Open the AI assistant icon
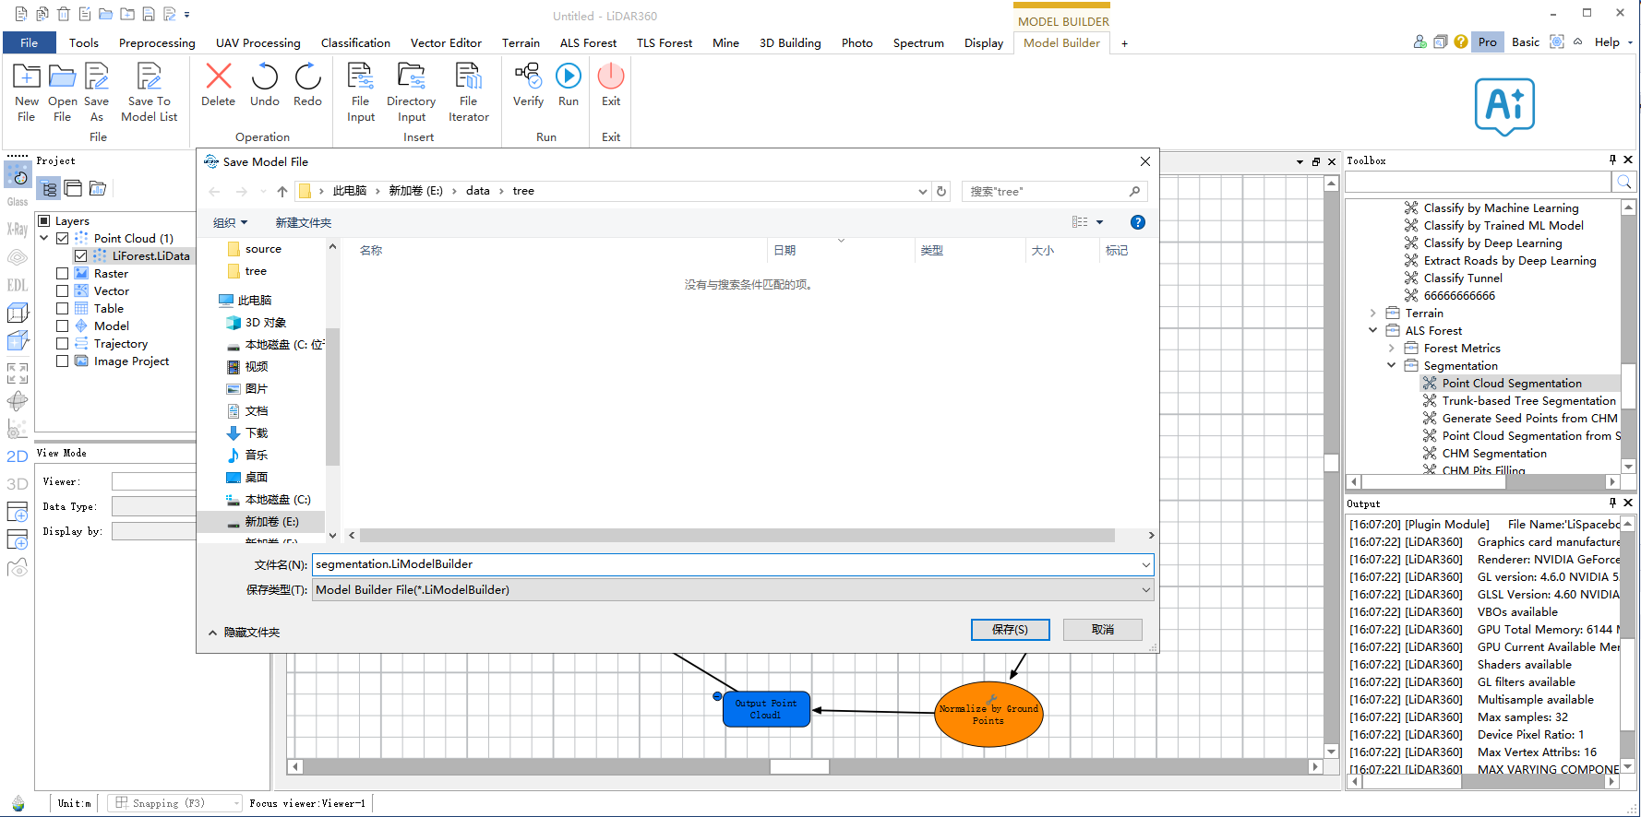Viewport: 1641px width, 817px height. pos(1504,106)
